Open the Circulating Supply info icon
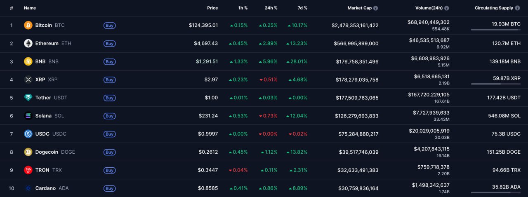The height and width of the screenshot is (197, 528). [x=518, y=8]
